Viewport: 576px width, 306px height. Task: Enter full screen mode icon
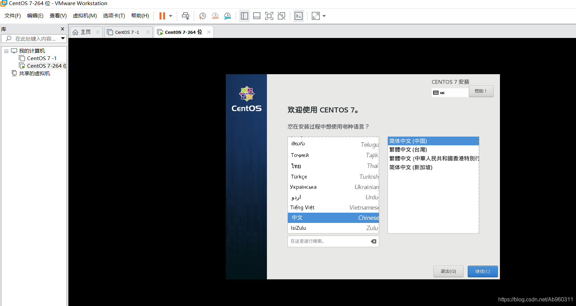269,16
